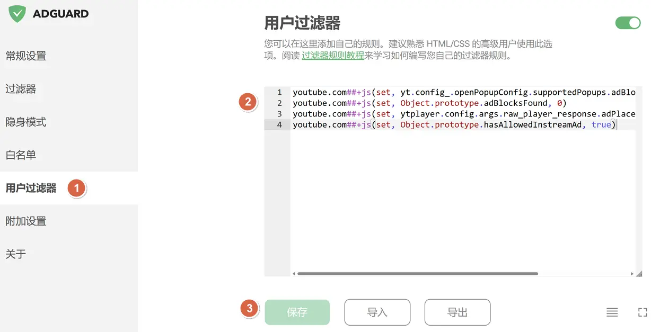Open the 白名单 page
The image size is (651, 332).
click(x=21, y=155)
